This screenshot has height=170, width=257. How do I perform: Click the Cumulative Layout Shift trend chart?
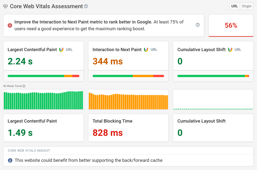213,100
